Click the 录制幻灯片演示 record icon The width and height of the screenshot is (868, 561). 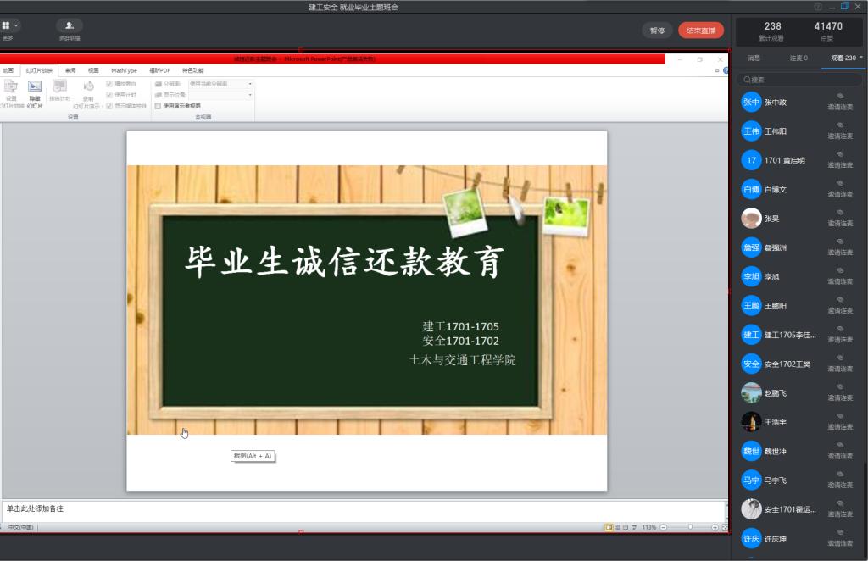pos(88,87)
